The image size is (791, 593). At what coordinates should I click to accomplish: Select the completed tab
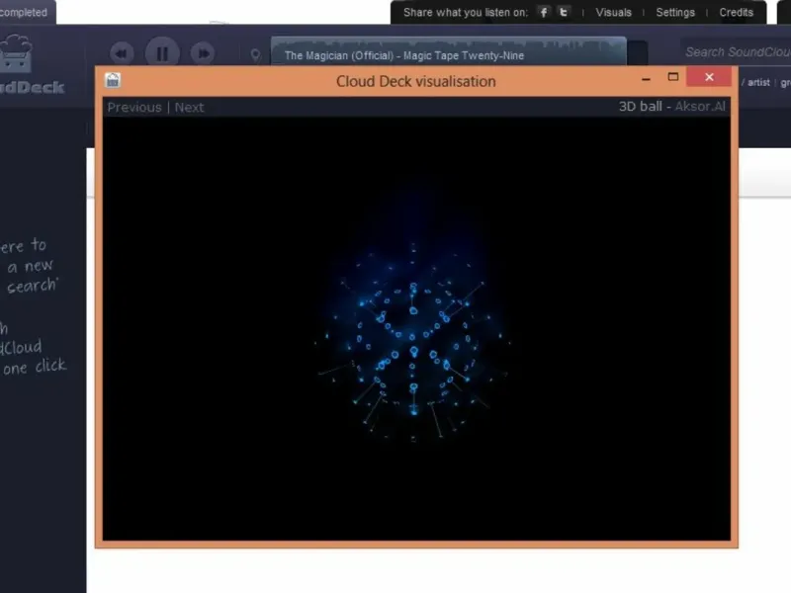click(24, 12)
